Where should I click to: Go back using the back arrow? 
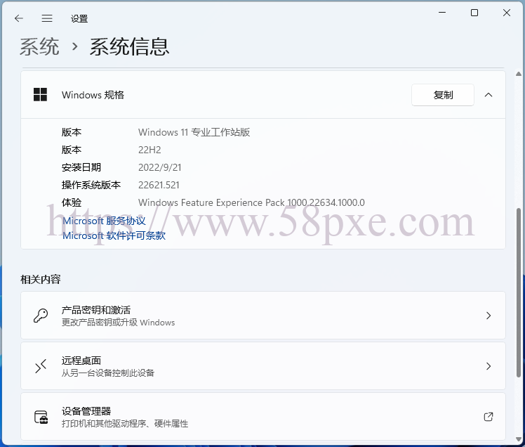[19, 18]
